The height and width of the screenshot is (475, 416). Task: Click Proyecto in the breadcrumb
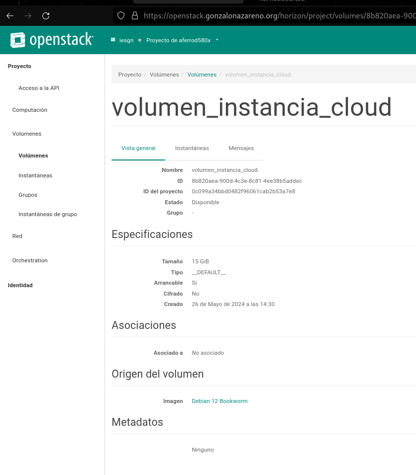130,75
